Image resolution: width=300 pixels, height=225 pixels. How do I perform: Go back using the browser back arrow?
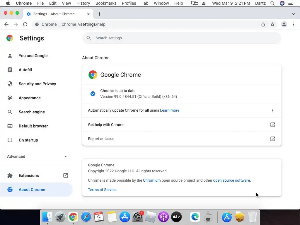(6, 24)
